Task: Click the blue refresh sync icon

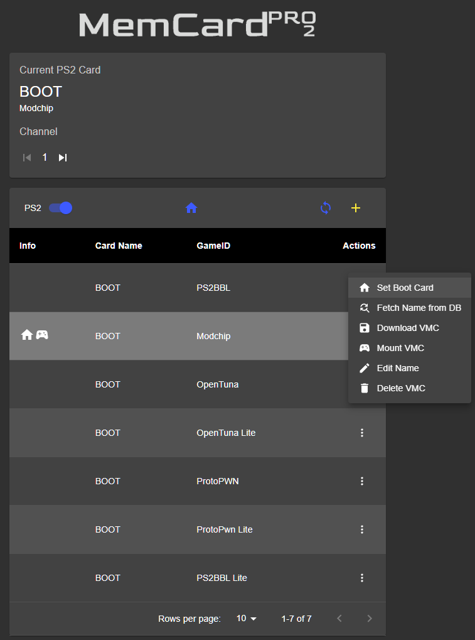Action: click(x=325, y=208)
